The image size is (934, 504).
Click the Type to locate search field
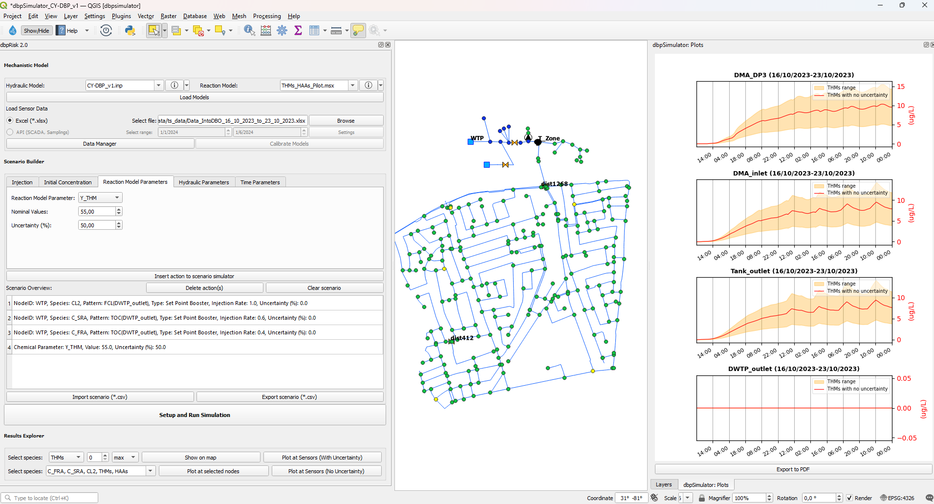point(50,498)
